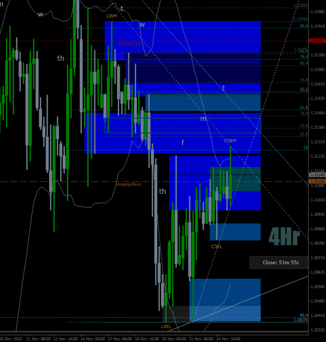Viewport: 326px width, 342px height.
Task: Click the 50 Fibonacci level label
Action: click(x=306, y=148)
